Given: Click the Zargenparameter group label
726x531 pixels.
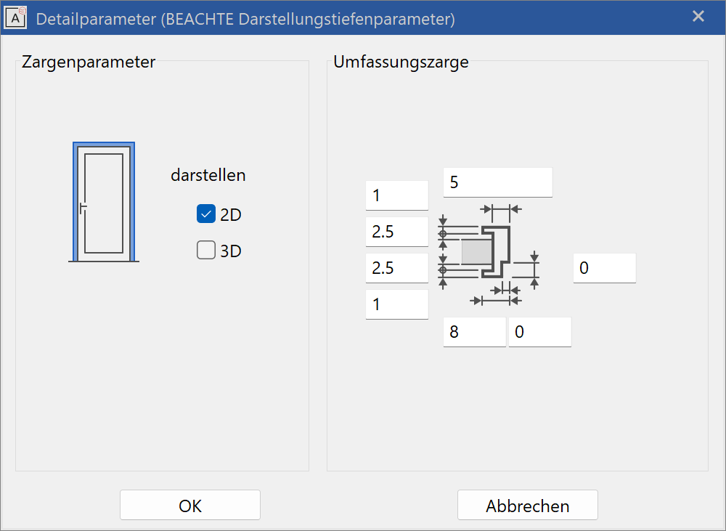Looking at the screenshot, I should tap(89, 62).
